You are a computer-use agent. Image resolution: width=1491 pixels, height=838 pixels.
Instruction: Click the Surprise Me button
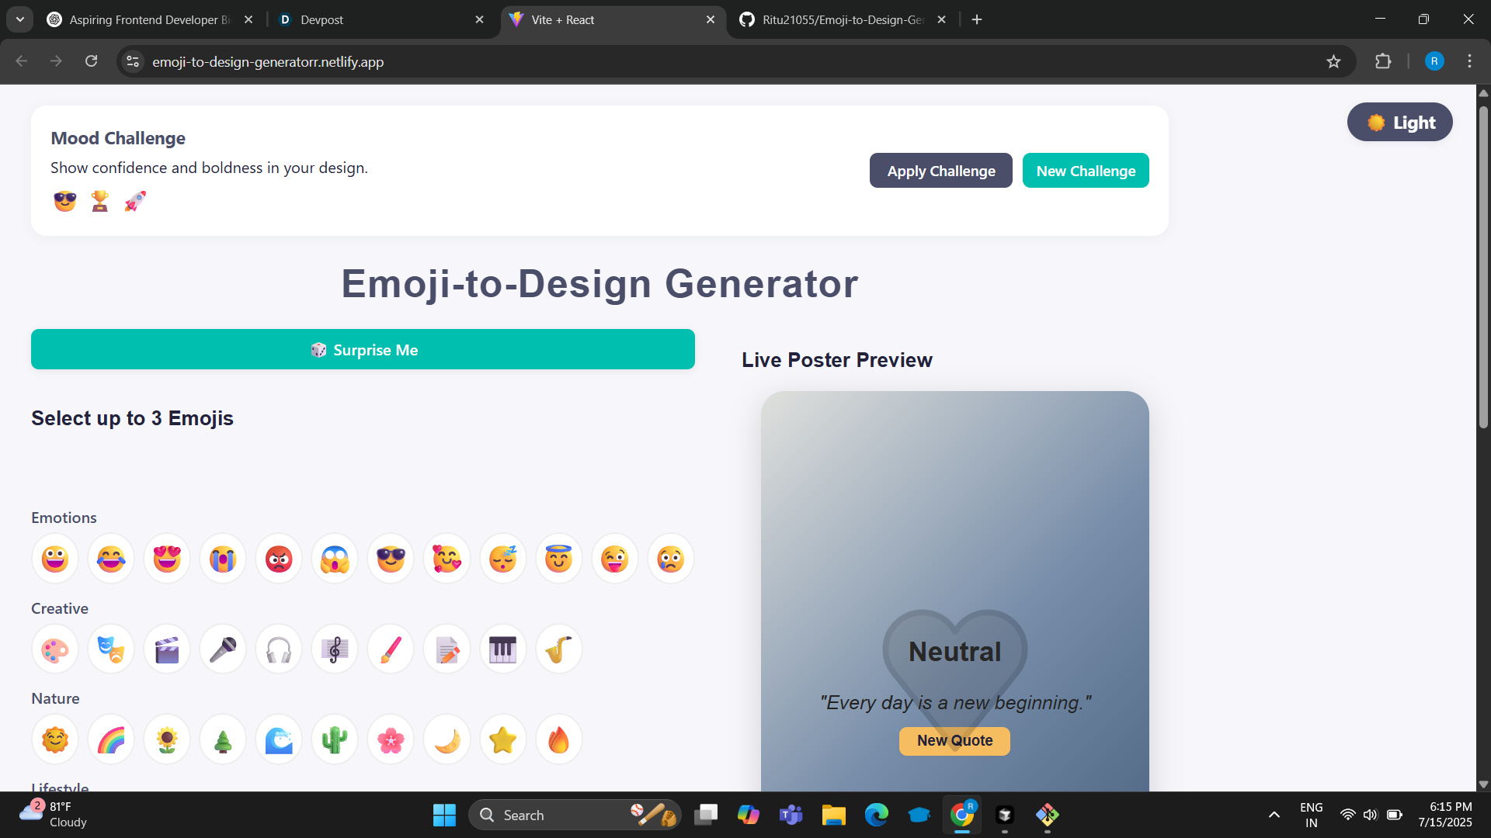(363, 349)
